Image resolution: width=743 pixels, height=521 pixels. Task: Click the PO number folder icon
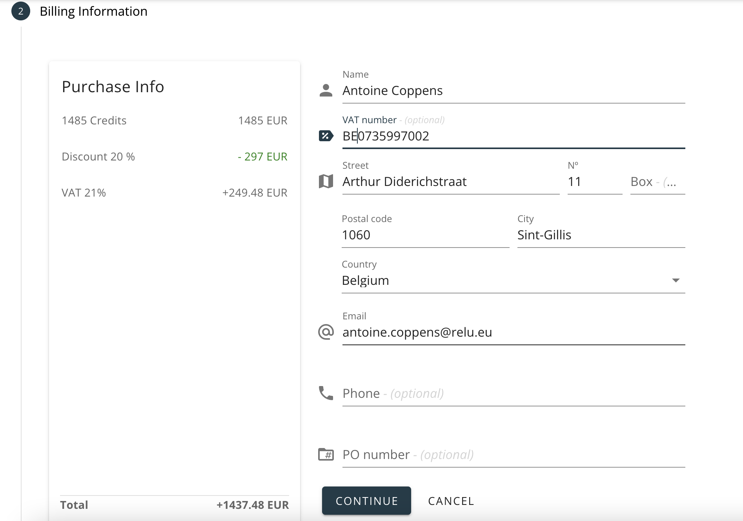[x=326, y=455]
